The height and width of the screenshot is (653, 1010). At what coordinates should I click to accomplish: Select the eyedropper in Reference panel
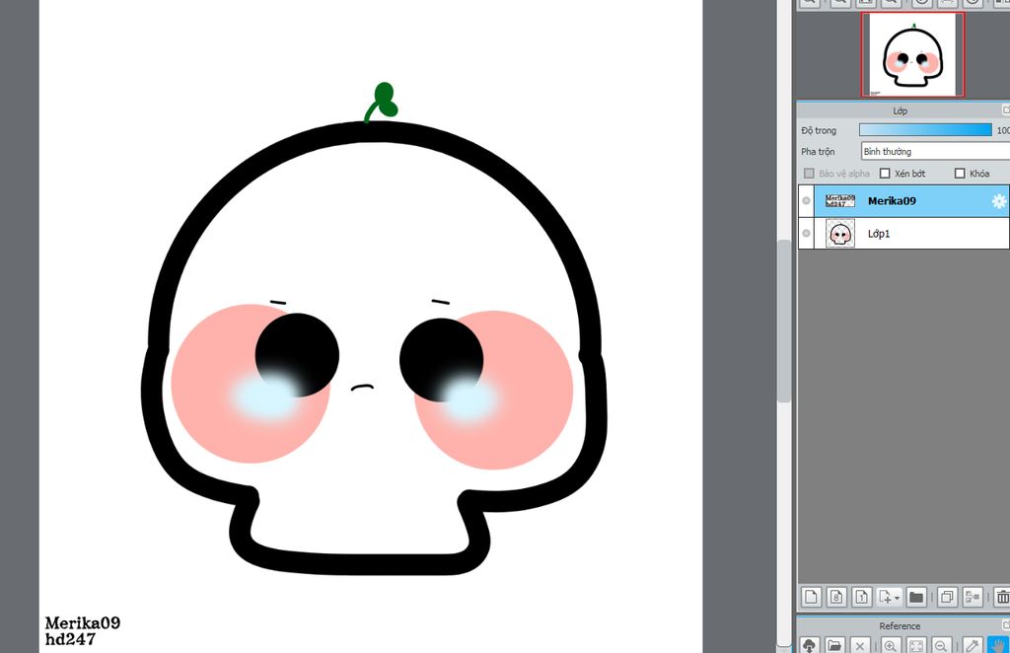(x=972, y=645)
